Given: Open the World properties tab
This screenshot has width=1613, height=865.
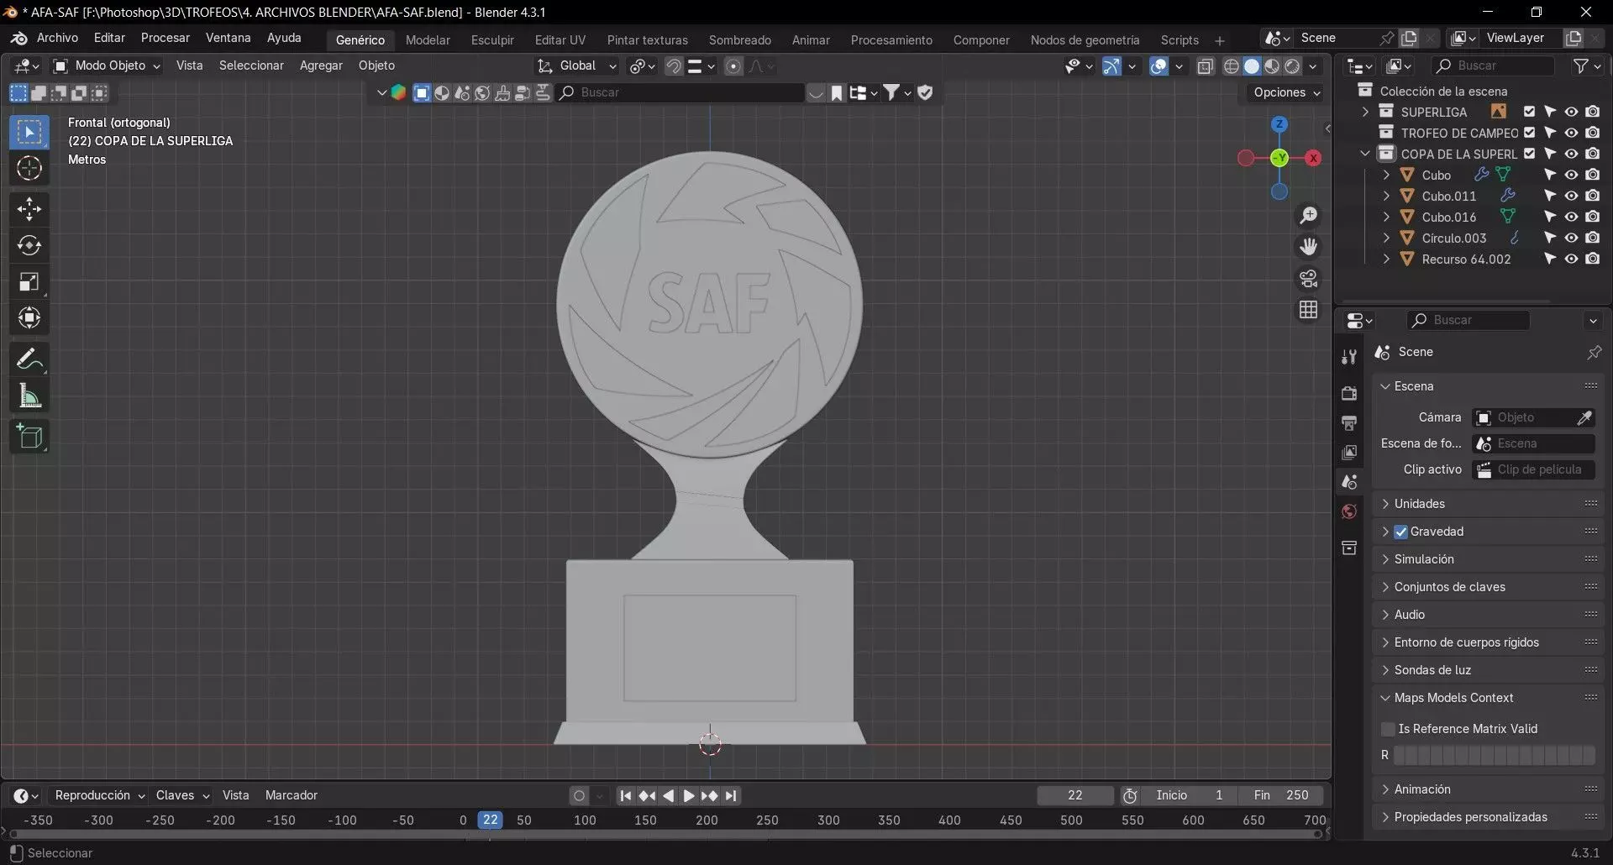Looking at the screenshot, I should point(1349,512).
